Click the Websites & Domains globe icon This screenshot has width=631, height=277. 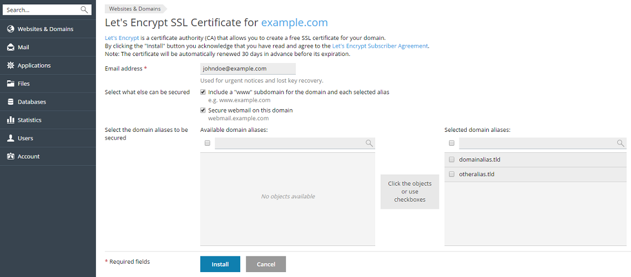[11, 29]
